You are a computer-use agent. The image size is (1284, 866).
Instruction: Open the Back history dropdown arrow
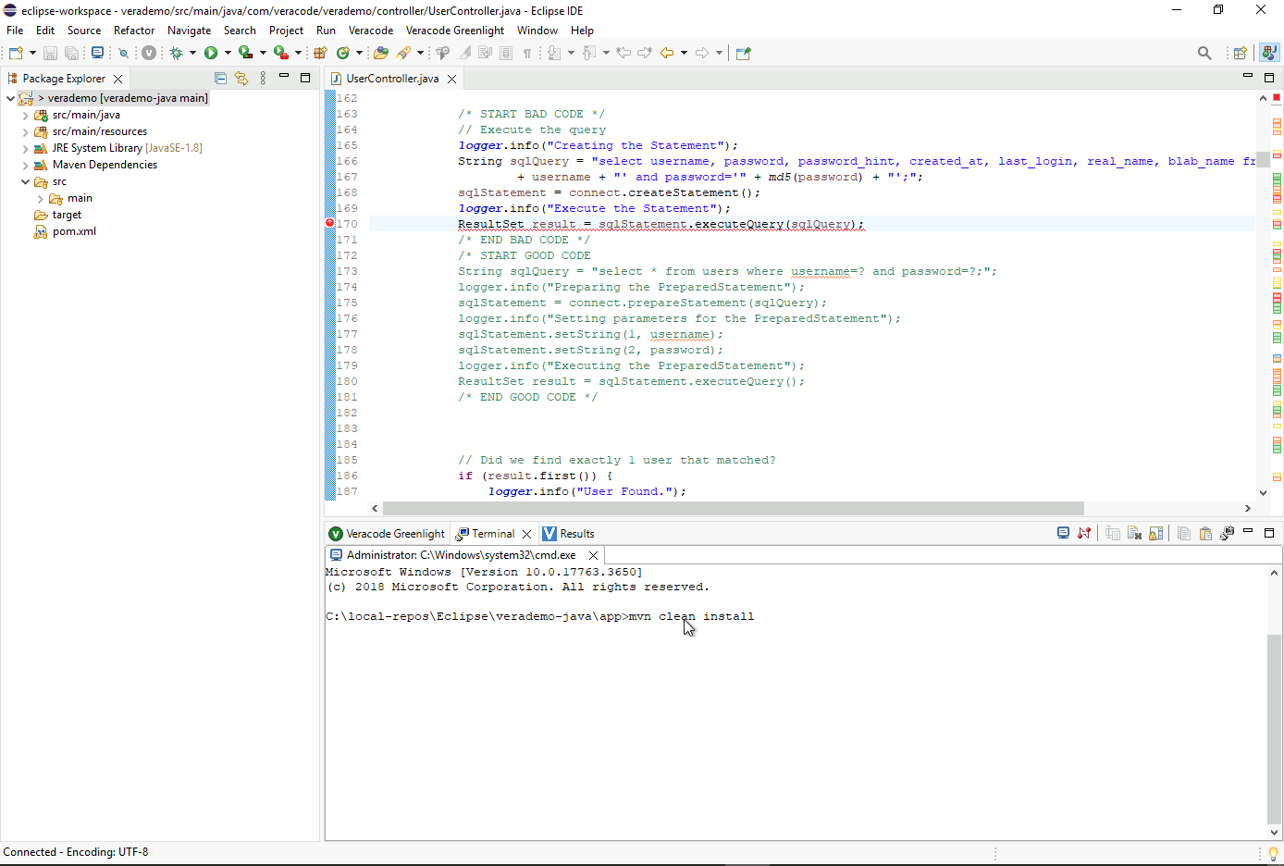click(x=684, y=53)
